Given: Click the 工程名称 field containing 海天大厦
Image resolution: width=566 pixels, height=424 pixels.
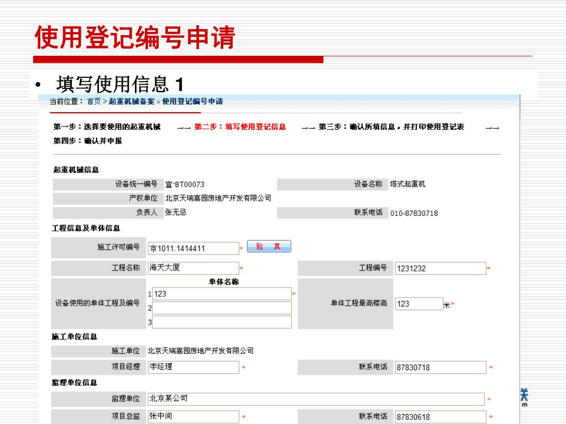Looking at the screenshot, I should (193, 268).
